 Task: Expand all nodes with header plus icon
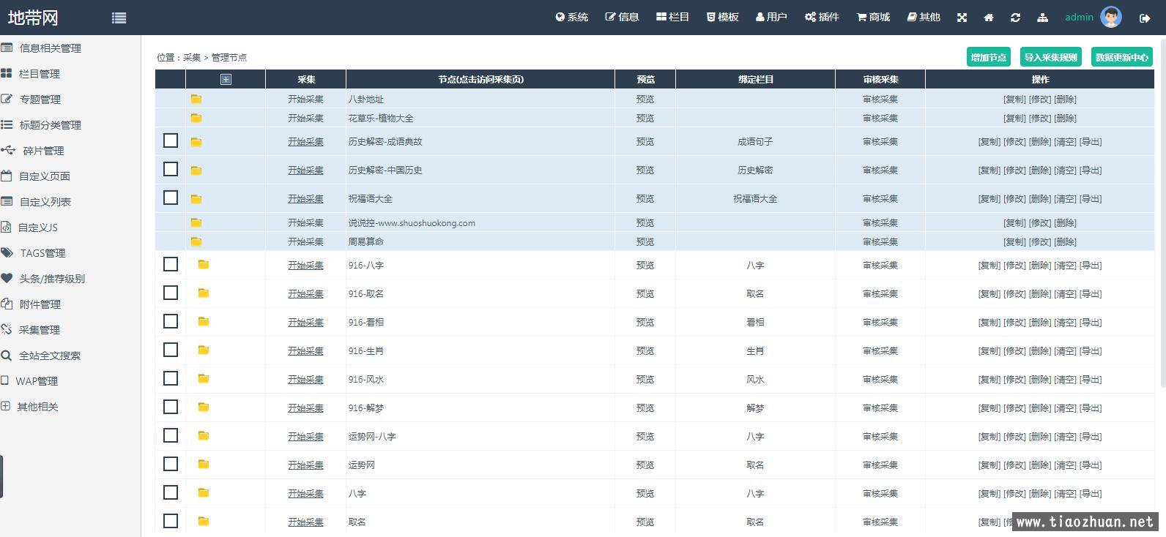[x=226, y=79]
